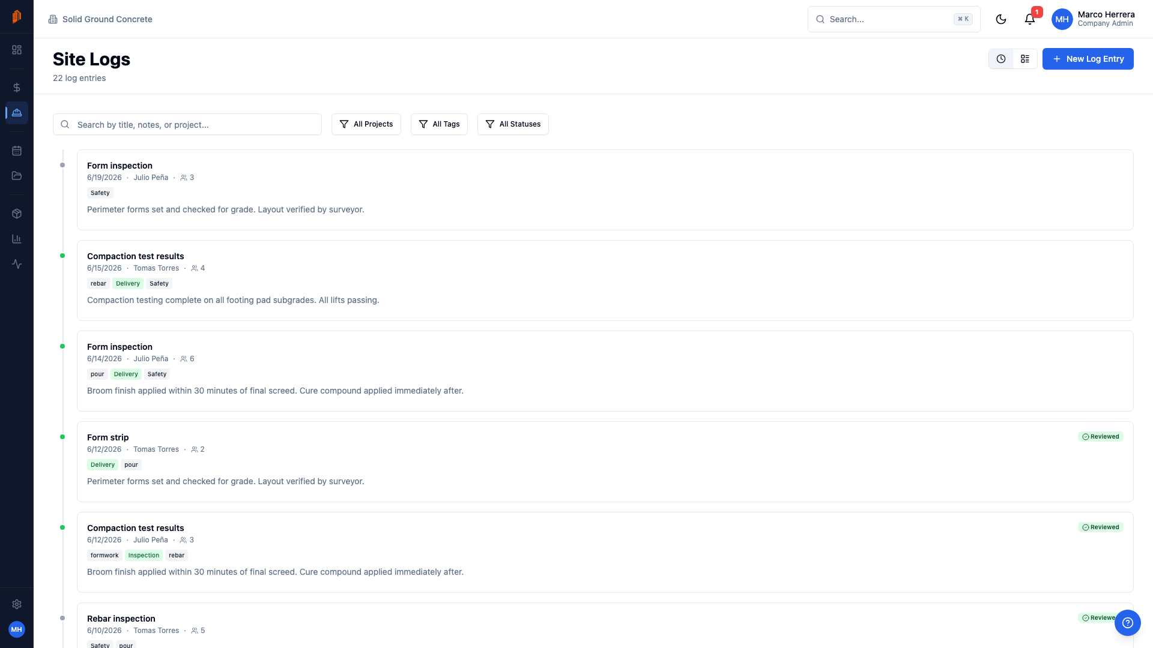Click the orange app logo icon
1153x648 pixels.
(x=17, y=17)
